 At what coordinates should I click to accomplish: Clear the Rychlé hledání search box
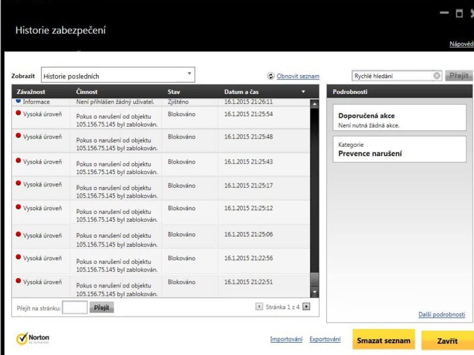point(437,76)
